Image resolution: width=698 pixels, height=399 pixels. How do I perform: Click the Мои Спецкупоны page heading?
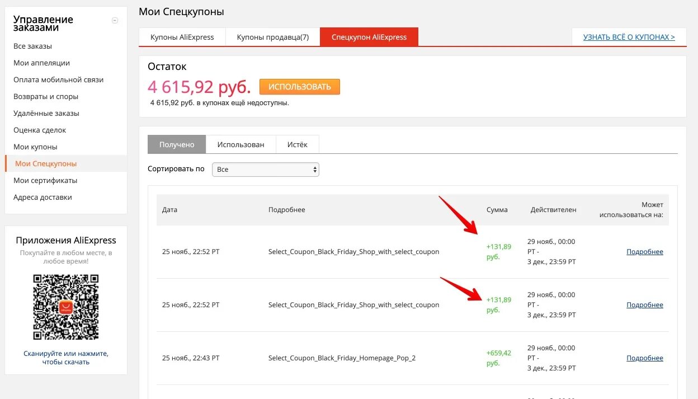point(181,12)
